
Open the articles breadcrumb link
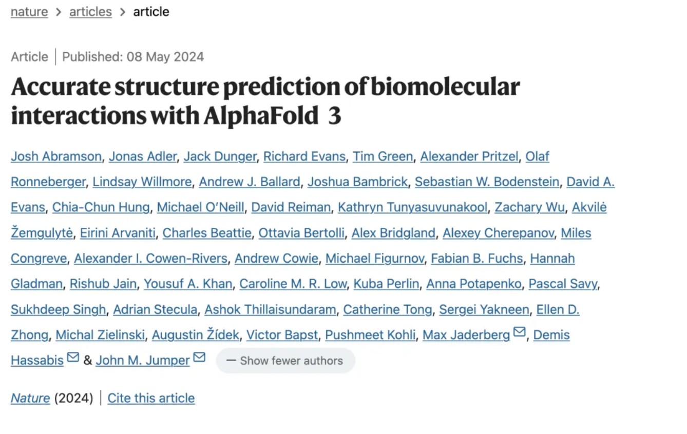(x=90, y=12)
